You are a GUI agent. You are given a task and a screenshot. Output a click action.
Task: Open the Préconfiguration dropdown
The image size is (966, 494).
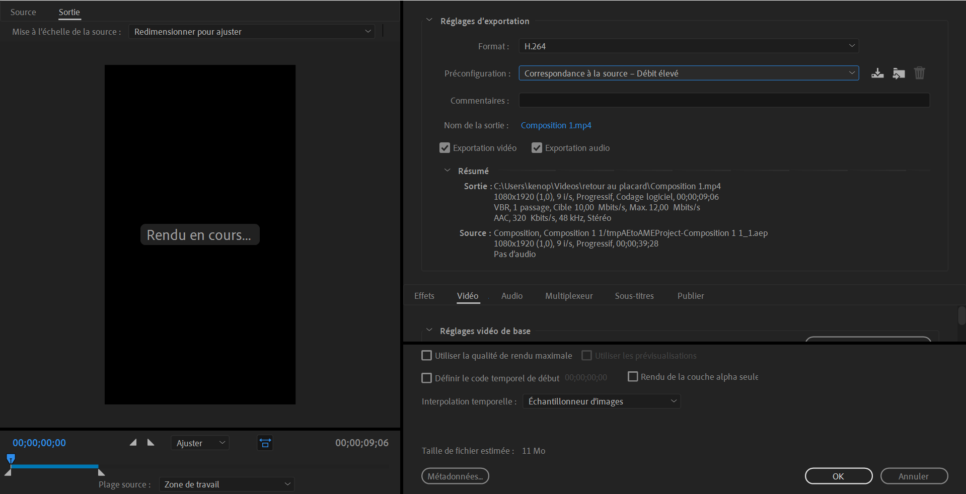(x=688, y=73)
